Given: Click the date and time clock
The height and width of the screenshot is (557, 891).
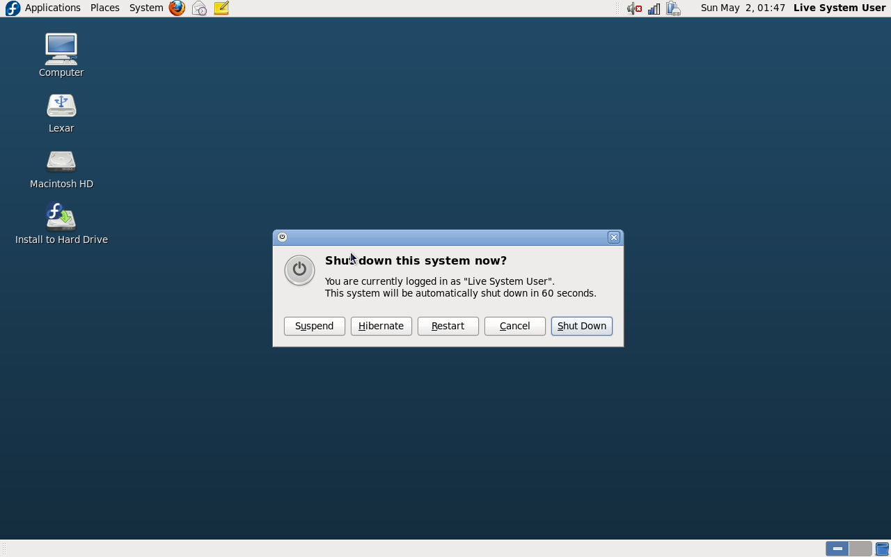Looking at the screenshot, I should coord(743,8).
